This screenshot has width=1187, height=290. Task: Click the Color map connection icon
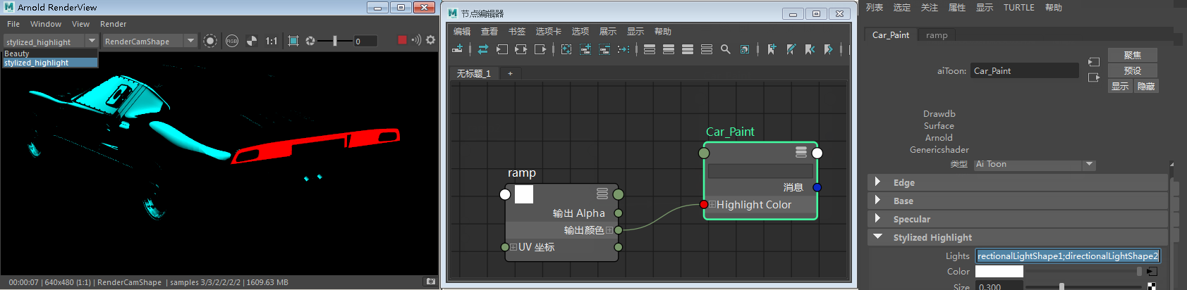[x=1152, y=272]
